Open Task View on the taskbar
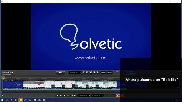The image size is (182, 102). (16, 100)
